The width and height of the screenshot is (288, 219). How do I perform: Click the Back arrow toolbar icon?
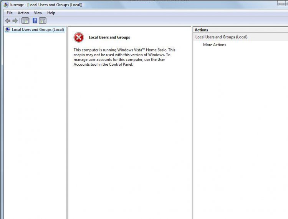point(8,21)
